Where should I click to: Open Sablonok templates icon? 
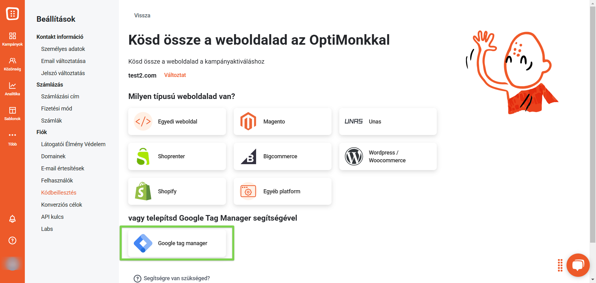coord(12,113)
